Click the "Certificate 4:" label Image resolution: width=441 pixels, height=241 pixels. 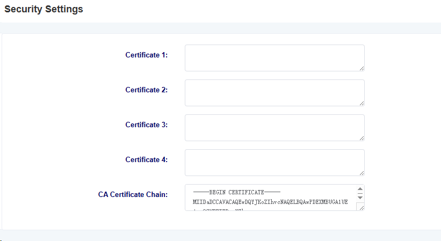click(146, 159)
